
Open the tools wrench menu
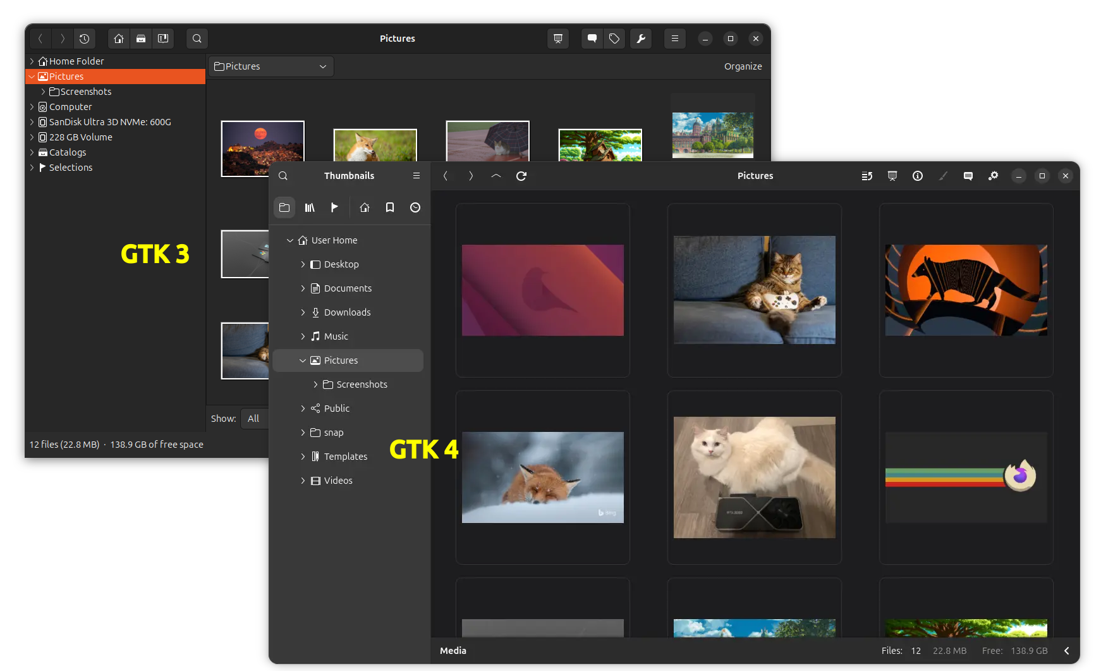tap(641, 39)
